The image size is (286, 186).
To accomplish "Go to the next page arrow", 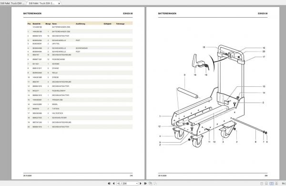I will (x=141, y=183).
